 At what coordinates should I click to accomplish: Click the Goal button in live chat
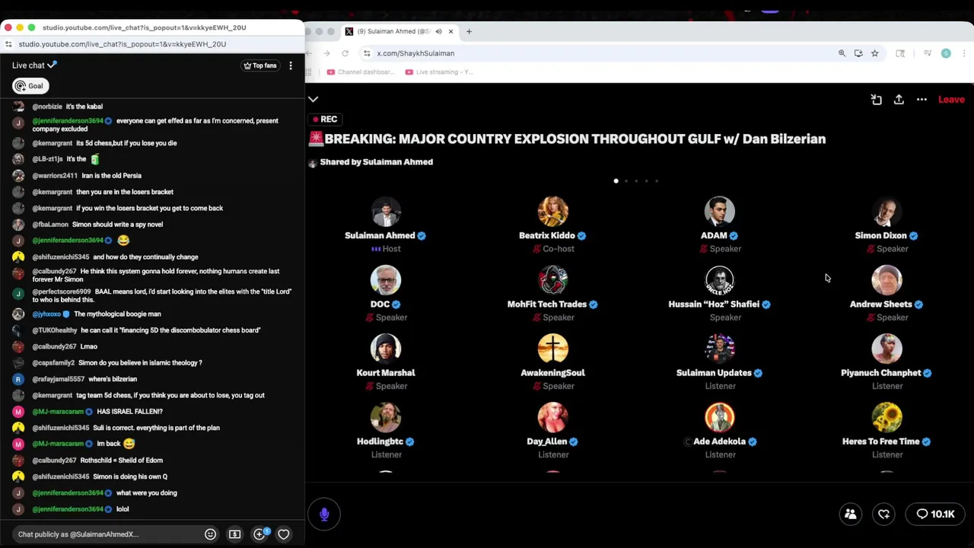(x=30, y=86)
